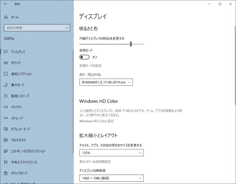The image size is (236, 184).
Task: Click the システム sidebar header
Action: tap(9, 39)
